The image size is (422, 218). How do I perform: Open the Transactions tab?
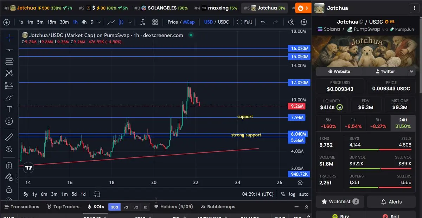[21, 207]
